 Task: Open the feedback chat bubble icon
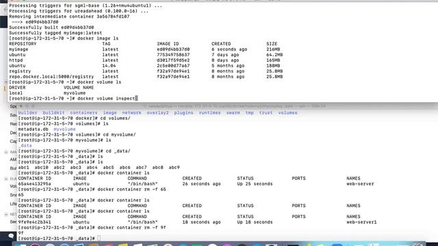pos(11,236)
